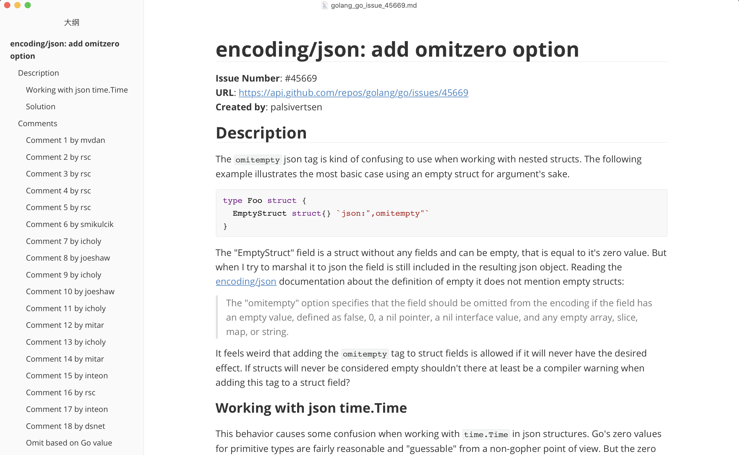This screenshot has height=455, width=739.
Task: Click the golang_go_issue_45669.md window title
Action: 374,5
